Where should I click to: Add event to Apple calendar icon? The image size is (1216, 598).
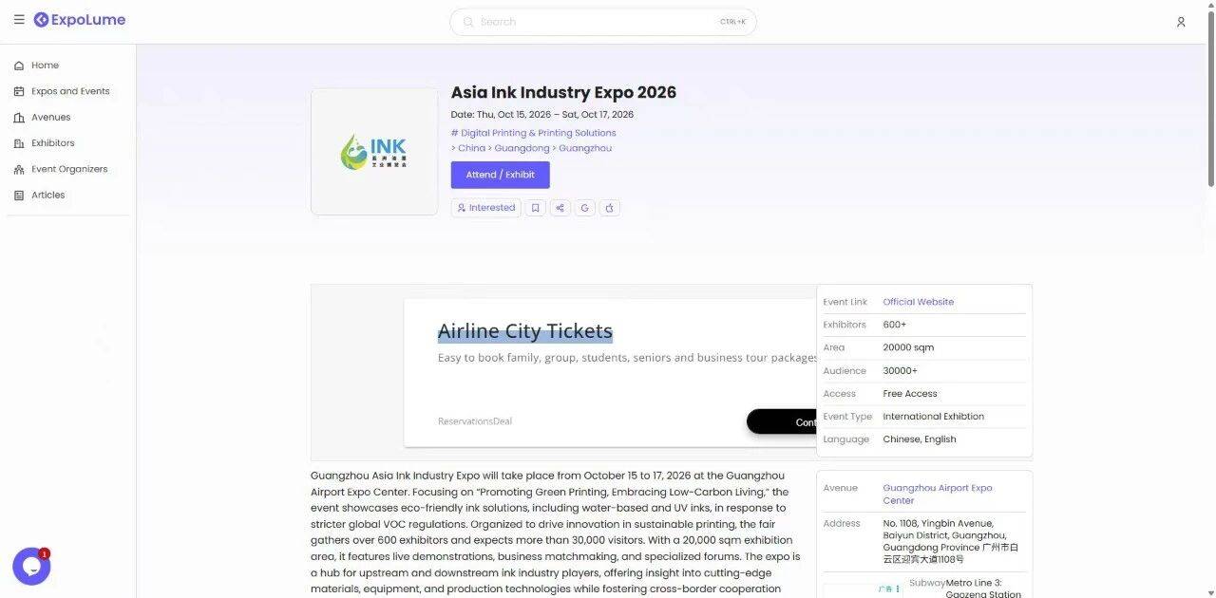coord(610,208)
